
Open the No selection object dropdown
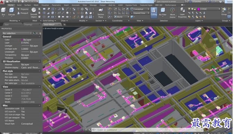coord(17,33)
